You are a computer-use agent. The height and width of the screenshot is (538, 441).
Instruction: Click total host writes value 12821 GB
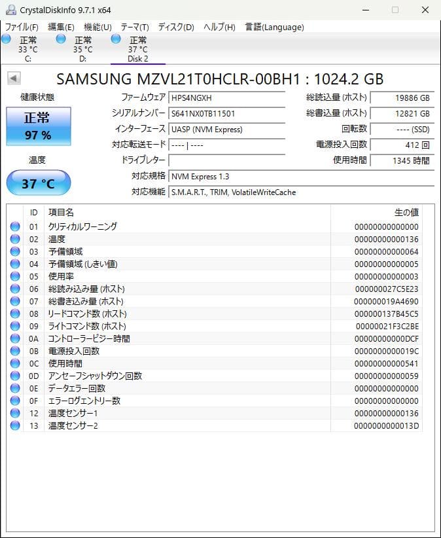402,114
